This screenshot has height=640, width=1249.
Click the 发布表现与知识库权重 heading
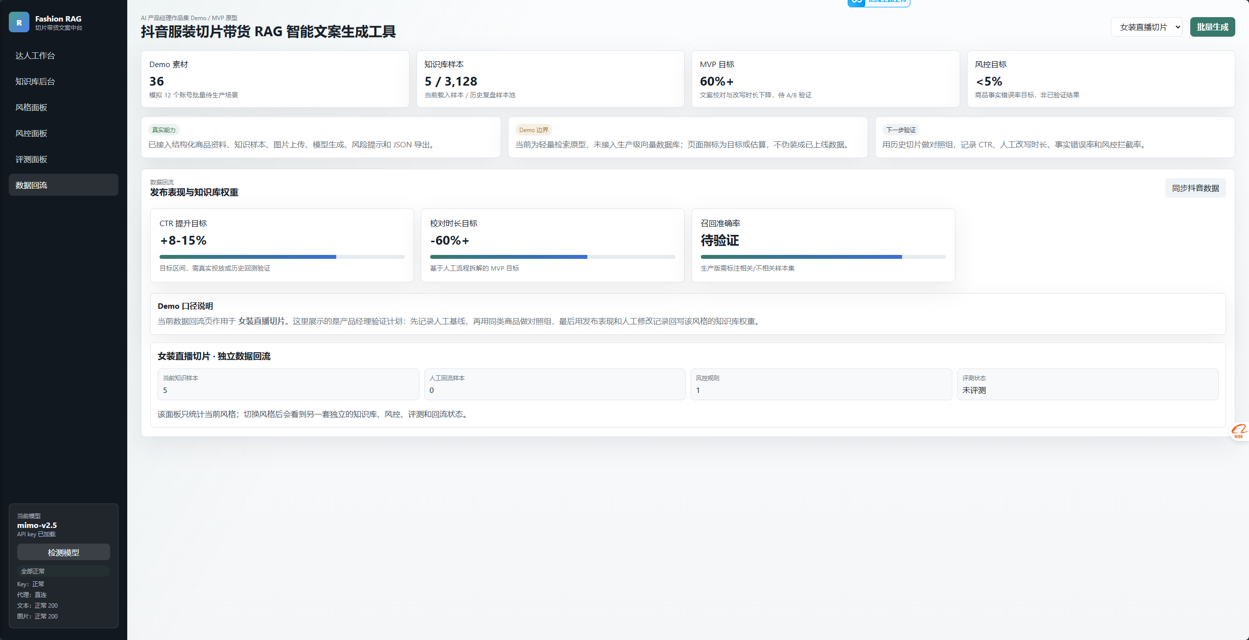(194, 192)
